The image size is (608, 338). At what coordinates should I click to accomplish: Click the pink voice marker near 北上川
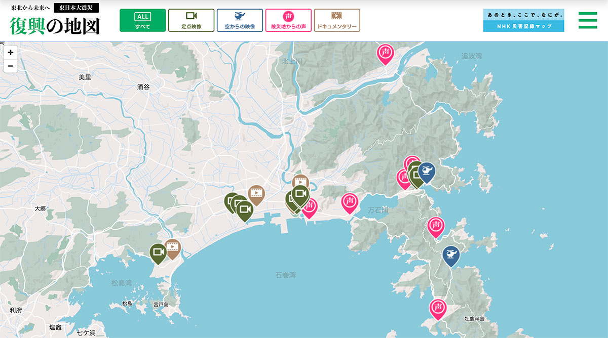pyautogui.click(x=385, y=53)
